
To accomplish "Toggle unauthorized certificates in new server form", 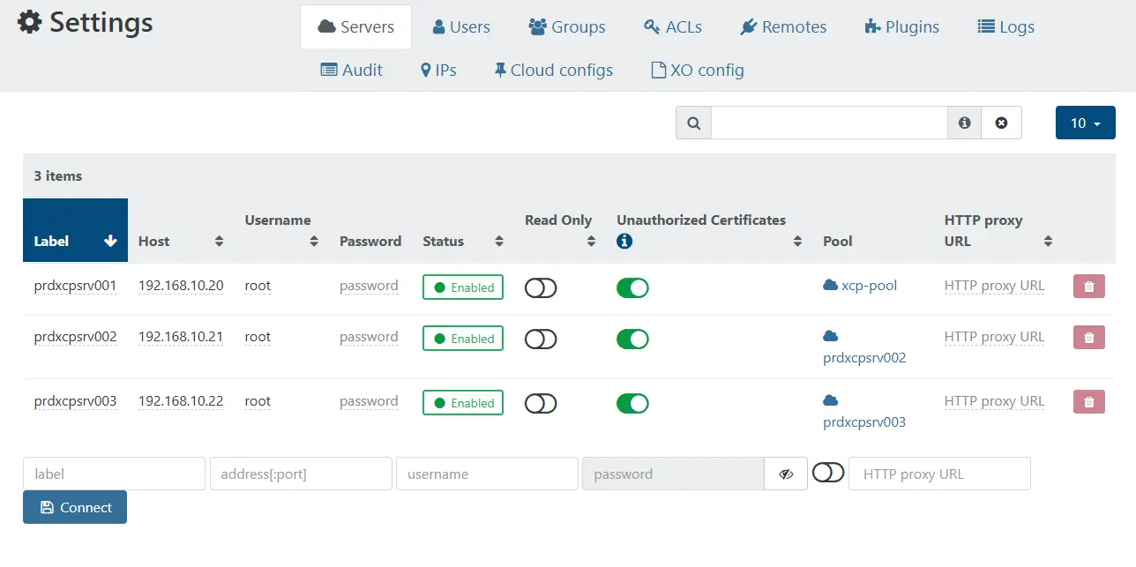I will tap(828, 474).
